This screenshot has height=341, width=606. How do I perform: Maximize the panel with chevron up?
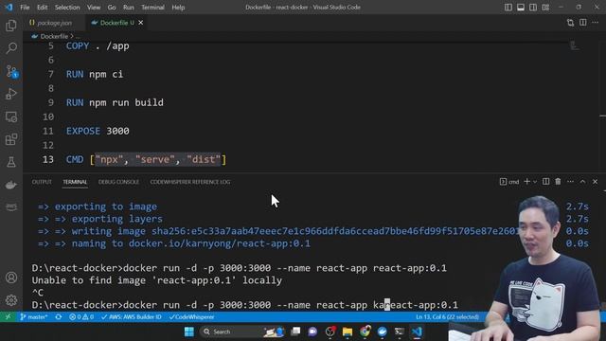point(583,181)
